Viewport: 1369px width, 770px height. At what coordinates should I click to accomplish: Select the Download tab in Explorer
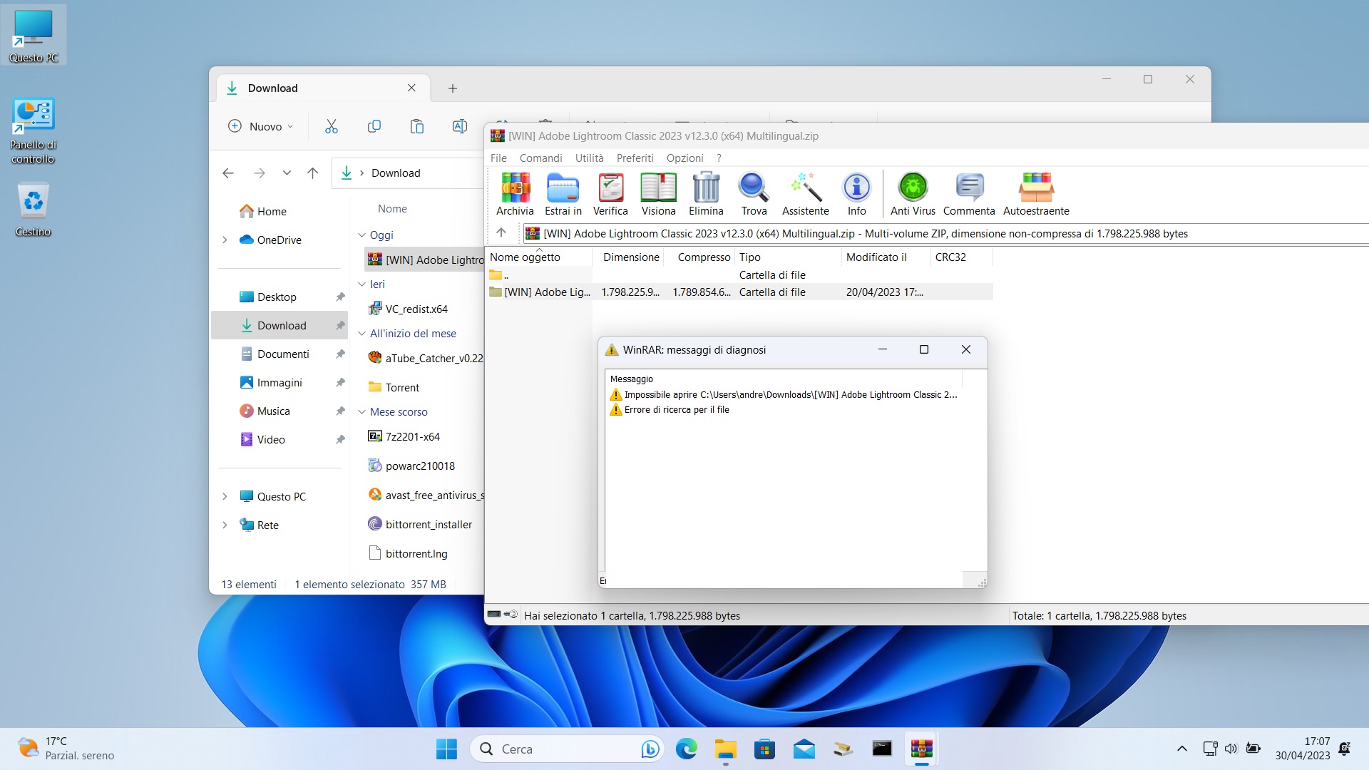click(x=323, y=88)
